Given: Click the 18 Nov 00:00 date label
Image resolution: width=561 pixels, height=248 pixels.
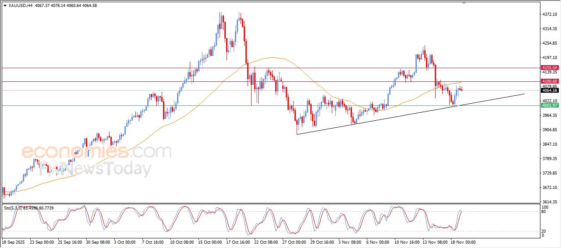Looking at the screenshot, I should click(x=463, y=242).
